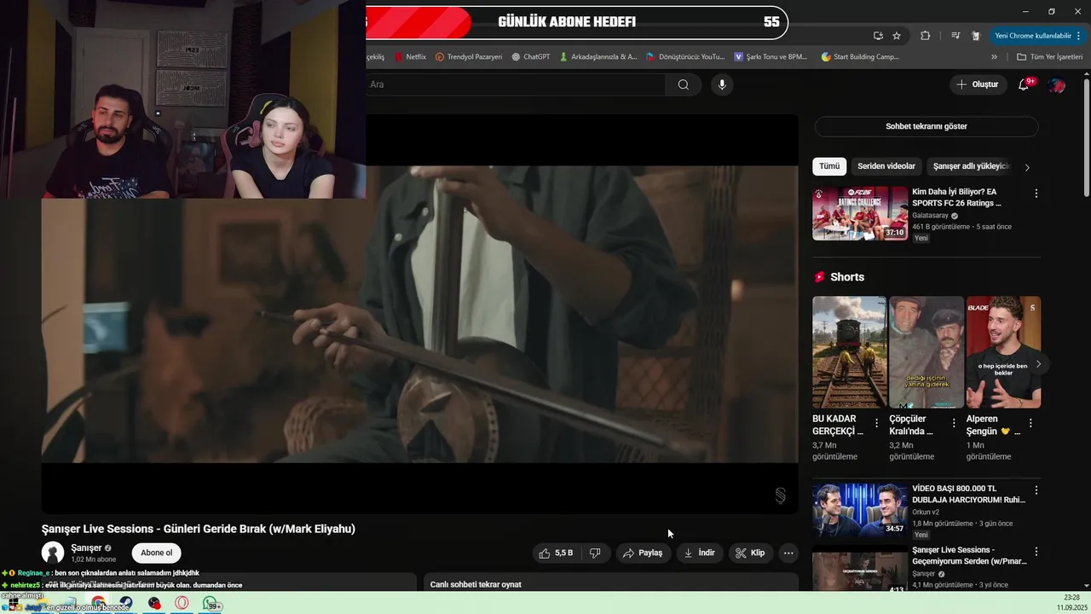Click the Paylaş share button
The height and width of the screenshot is (614, 1091).
click(642, 553)
